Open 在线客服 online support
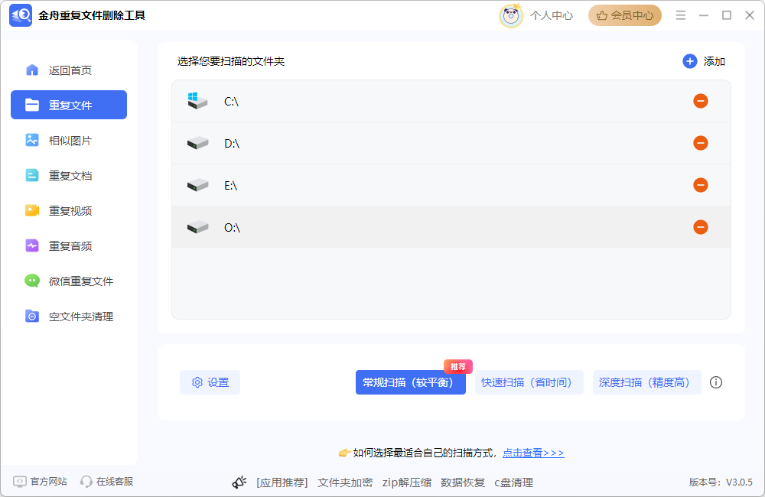The image size is (765, 497). [106, 482]
